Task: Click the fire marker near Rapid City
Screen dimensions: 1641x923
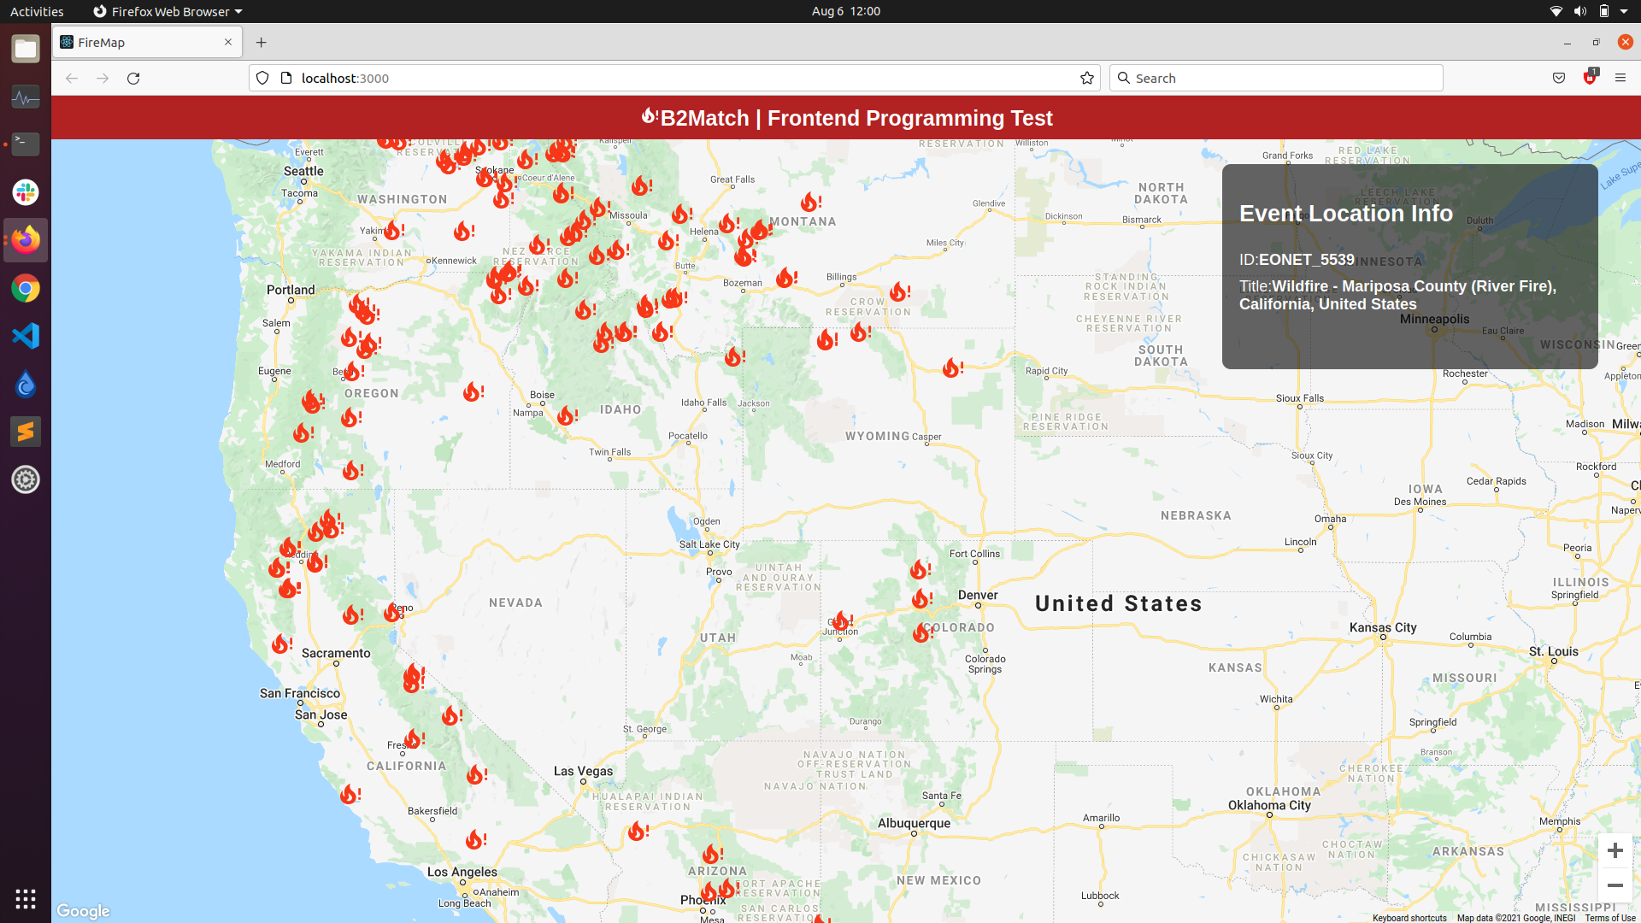Action: coord(952,367)
